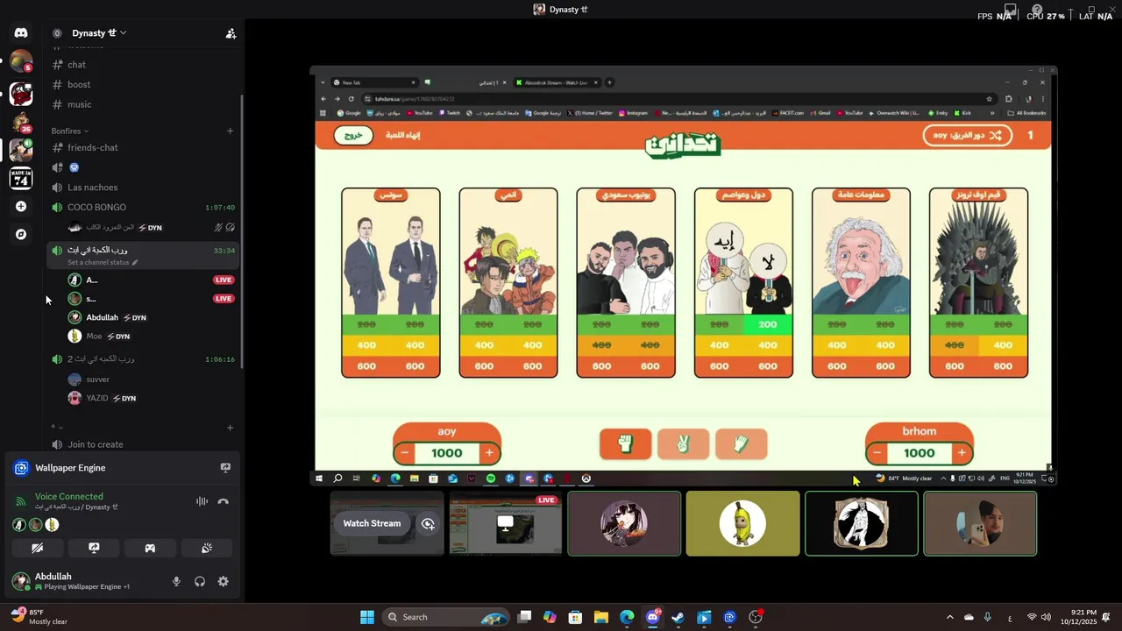Open the server icon with badge 35
This screenshot has height=631, width=1122.
[21, 122]
